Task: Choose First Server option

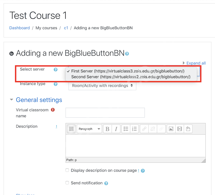Action: [128, 71]
